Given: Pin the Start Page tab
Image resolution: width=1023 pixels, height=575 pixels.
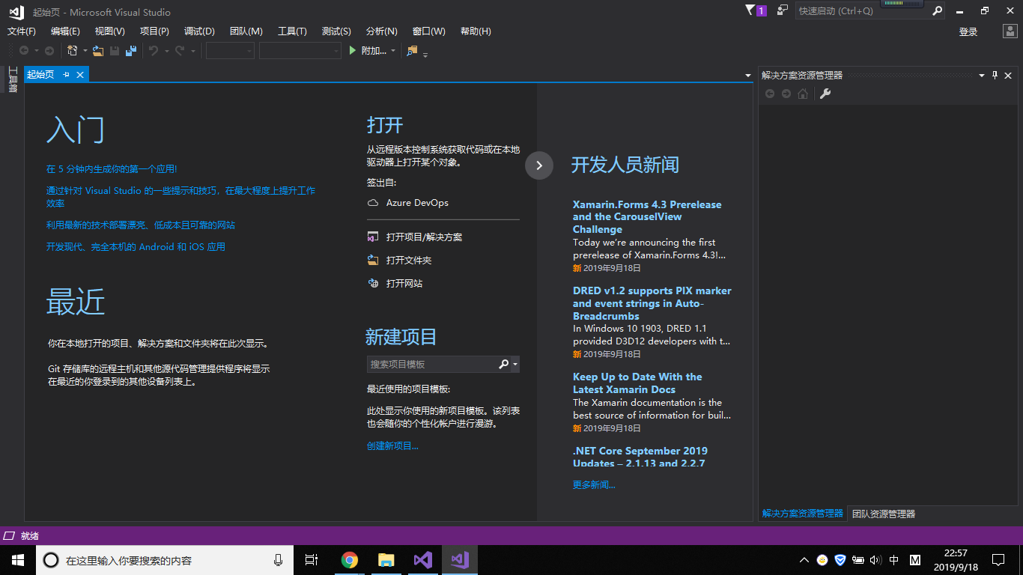Looking at the screenshot, I should tap(66, 74).
